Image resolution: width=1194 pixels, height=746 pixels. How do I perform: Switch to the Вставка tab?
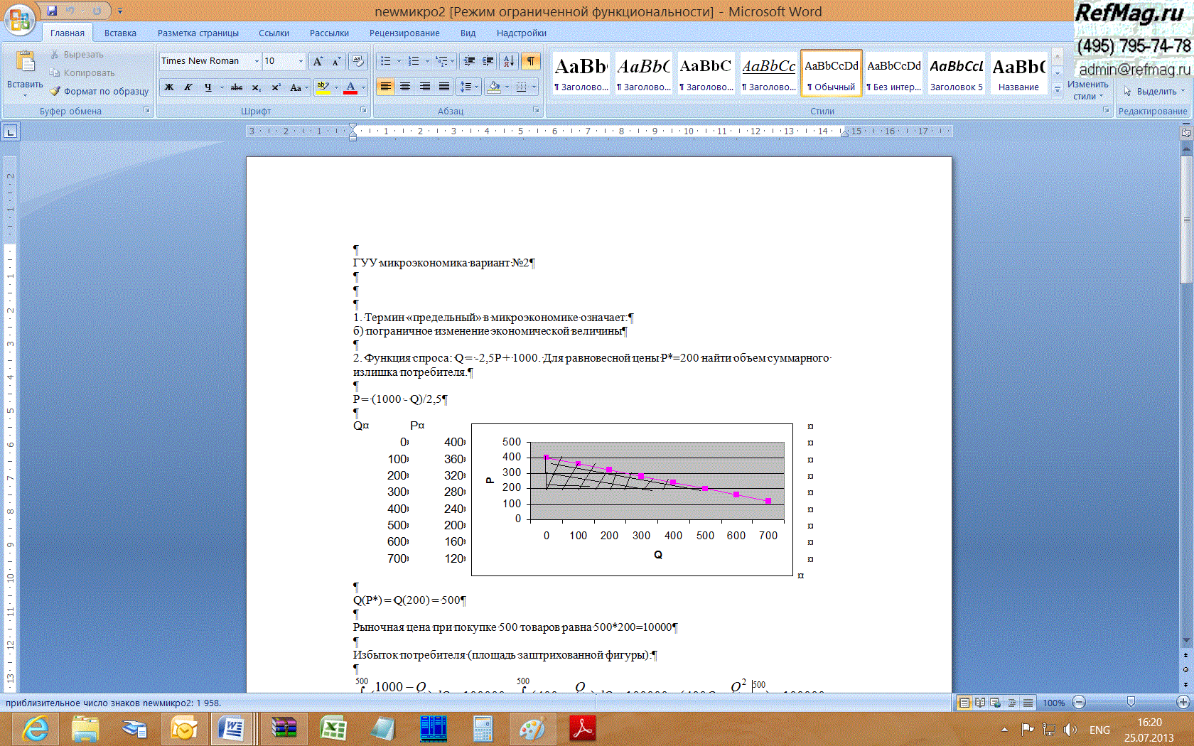120,33
